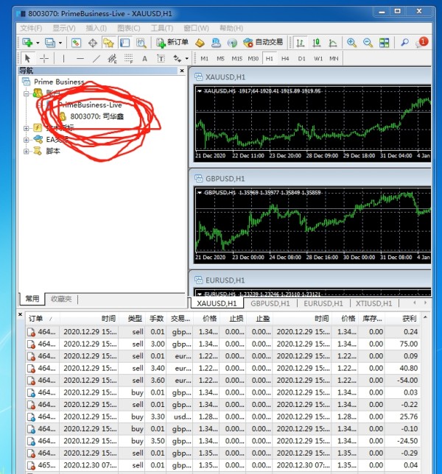The width and height of the screenshot is (442, 474).
Task: Click the zoom in magnifier icon
Action: [351, 43]
